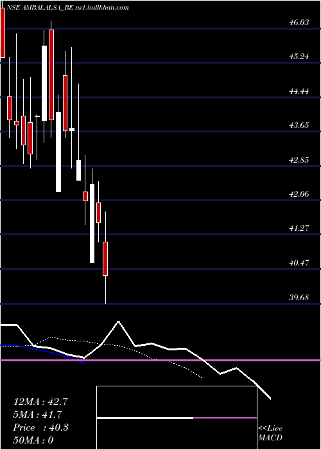Screen dimensions: 321x450
Task: Click the 43.65 price level label
Action: pyautogui.click(x=299, y=125)
